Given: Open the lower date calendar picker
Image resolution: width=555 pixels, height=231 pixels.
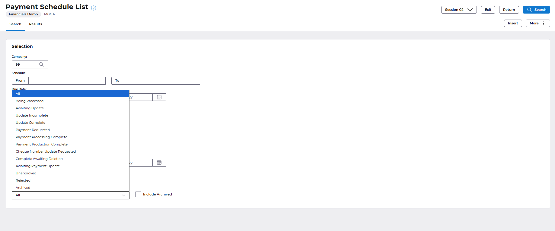Looking at the screenshot, I should pos(159,163).
